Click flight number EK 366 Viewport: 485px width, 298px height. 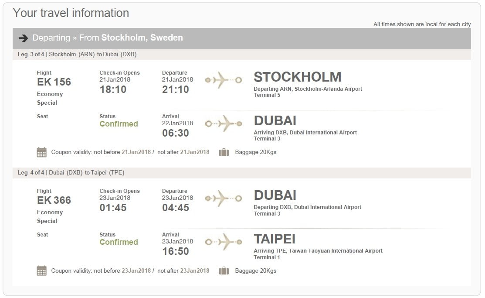[x=54, y=200]
